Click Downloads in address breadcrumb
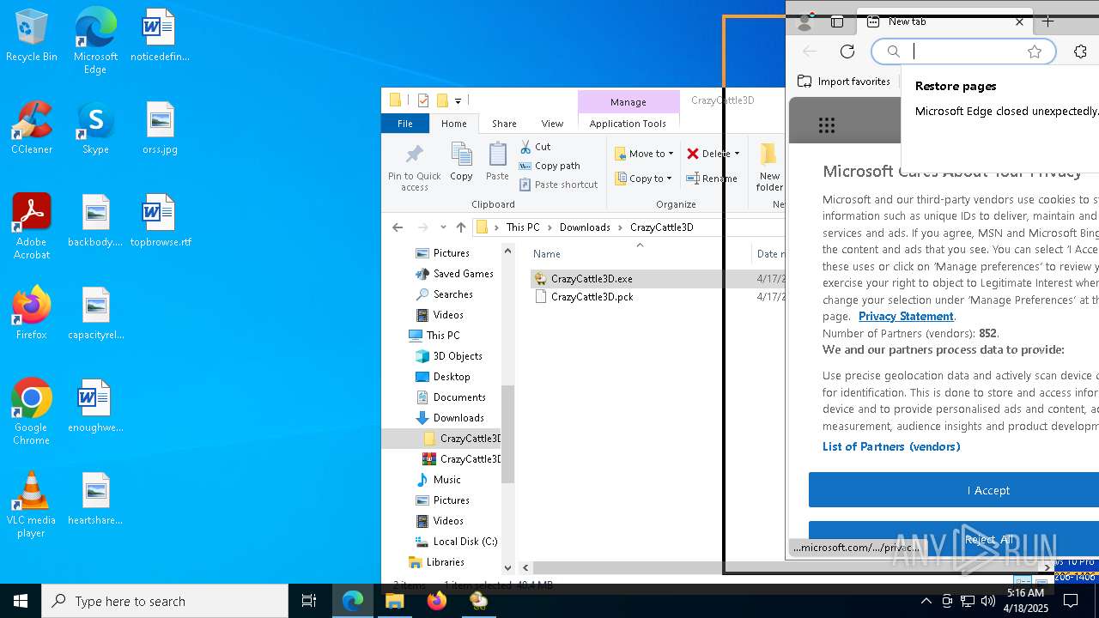 pos(585,227)
